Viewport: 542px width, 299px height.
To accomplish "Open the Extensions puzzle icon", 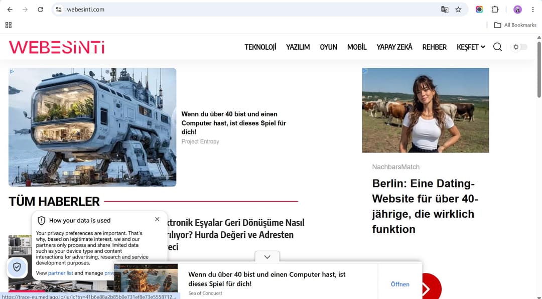I will [495, 10].
